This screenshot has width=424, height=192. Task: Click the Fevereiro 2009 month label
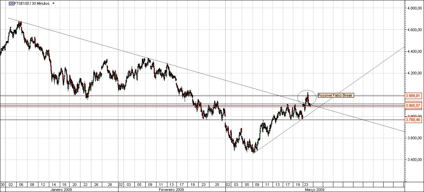pos(172,190)
